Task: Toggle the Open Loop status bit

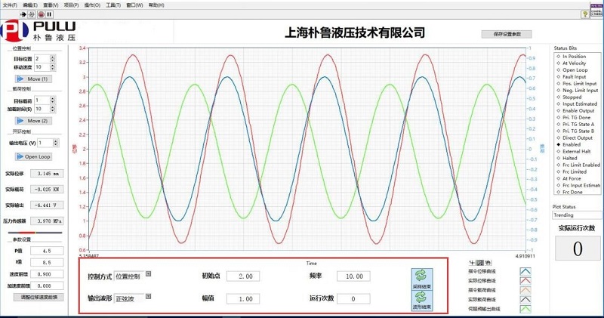Action: pos(559,70)
